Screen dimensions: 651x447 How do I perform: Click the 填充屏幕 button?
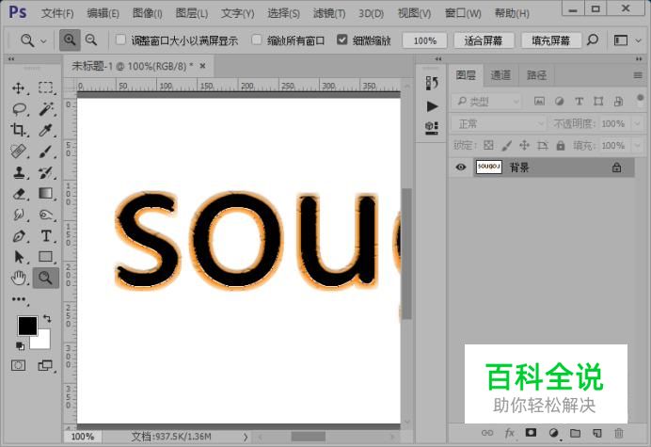pos(551,40)
